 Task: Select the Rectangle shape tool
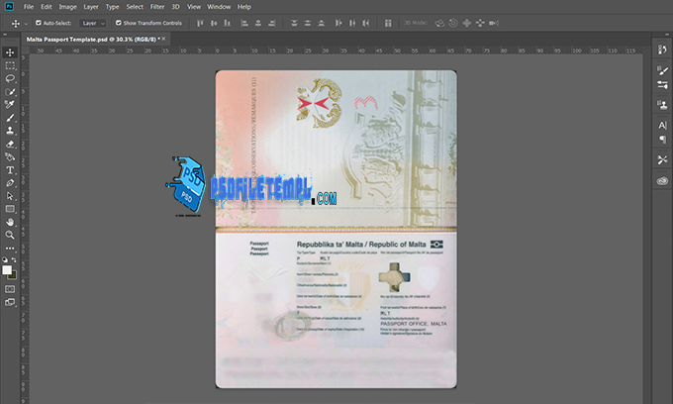10,209
